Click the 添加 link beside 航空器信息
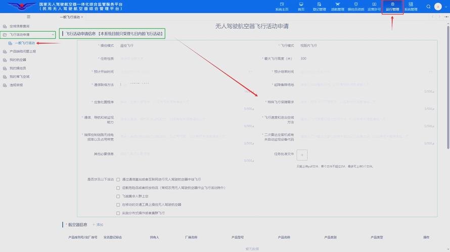Image resolution: width=450 pixels, height=252 pixels. (98, 225)
